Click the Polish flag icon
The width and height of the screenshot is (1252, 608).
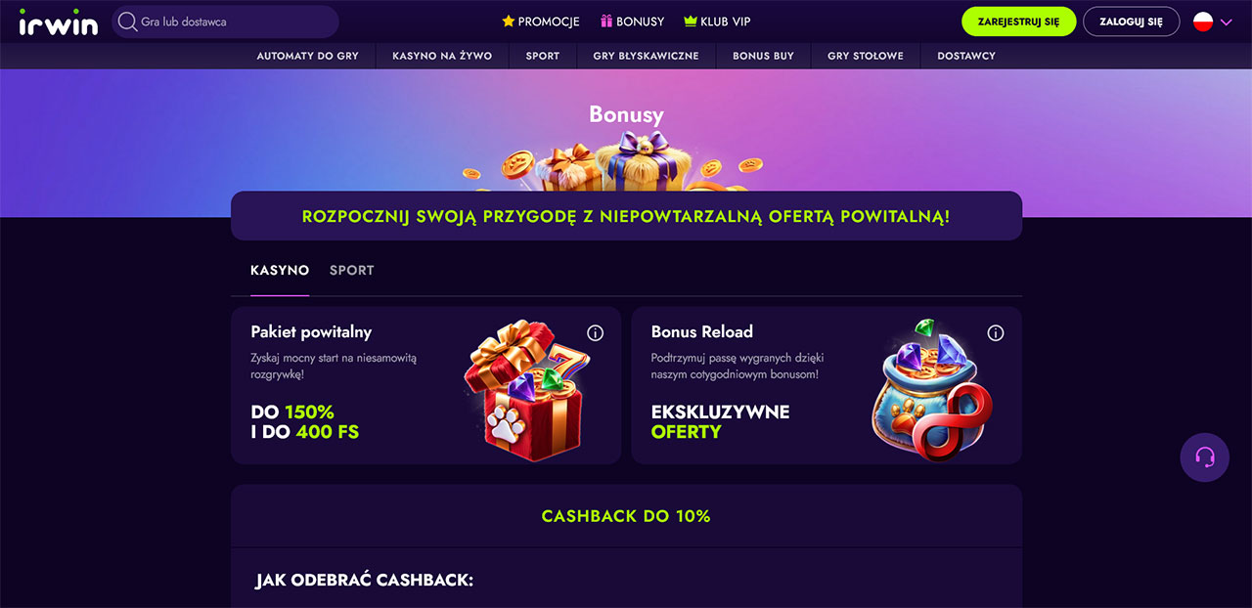(1203, 22)
